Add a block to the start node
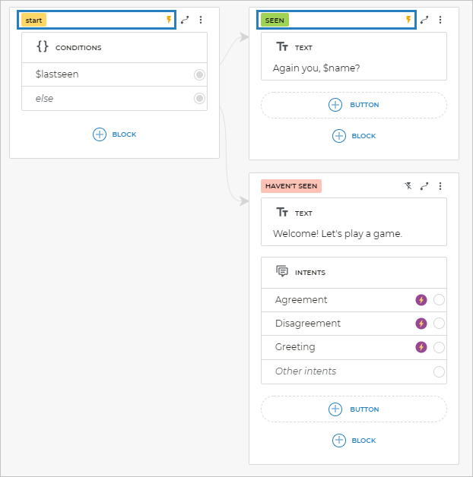 (x=114, y=134)
